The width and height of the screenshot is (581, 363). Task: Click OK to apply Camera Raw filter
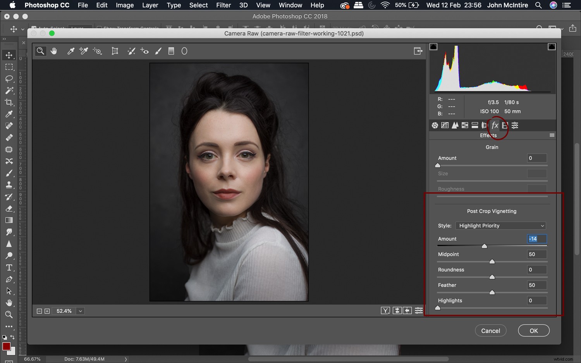(533, 330)
